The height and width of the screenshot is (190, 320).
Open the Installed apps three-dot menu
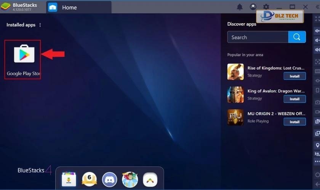40,25
